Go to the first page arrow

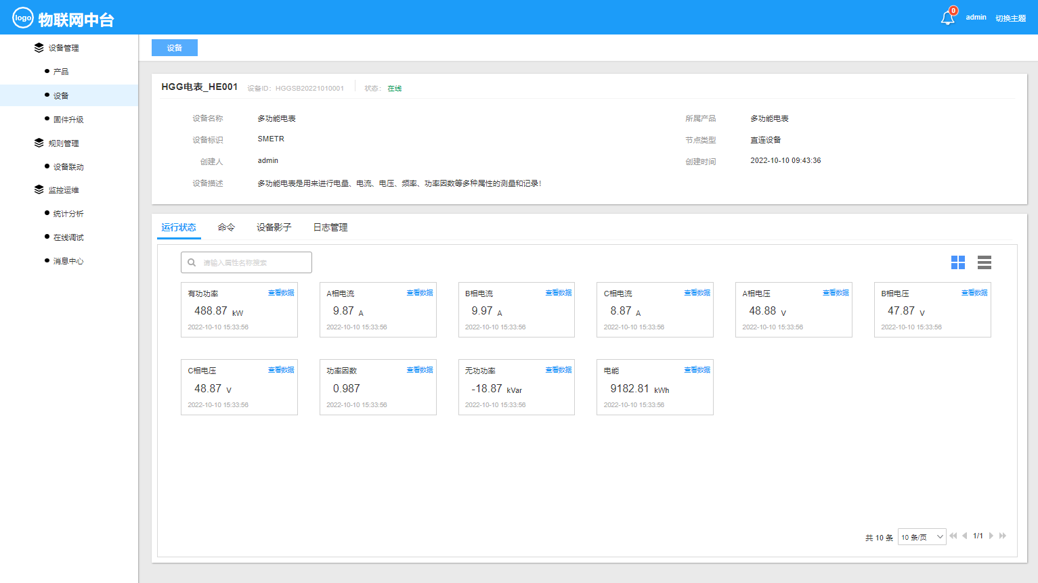(953, 536)
